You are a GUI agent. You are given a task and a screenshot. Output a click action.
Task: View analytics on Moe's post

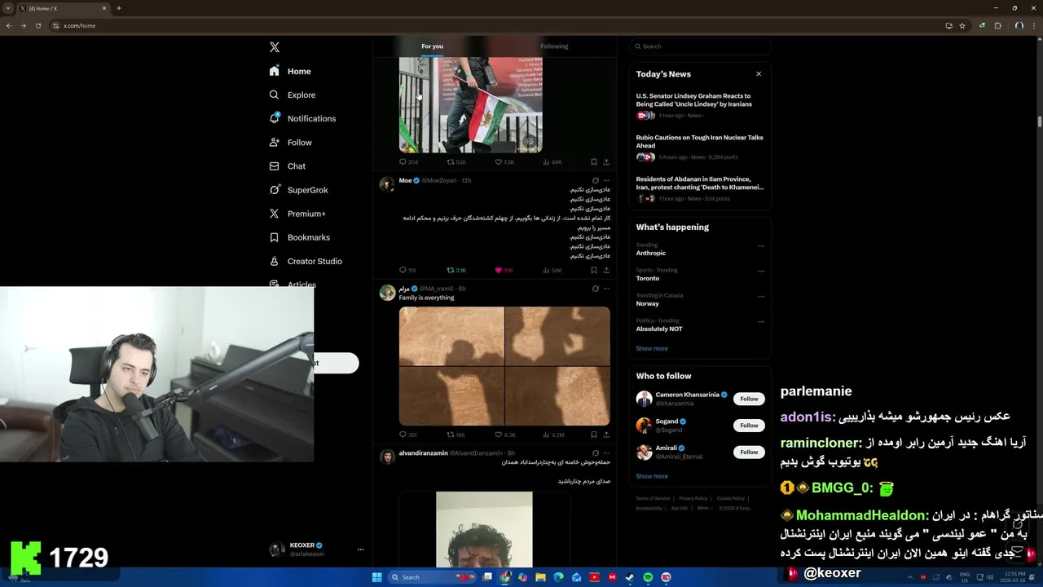tap(552, 270)
